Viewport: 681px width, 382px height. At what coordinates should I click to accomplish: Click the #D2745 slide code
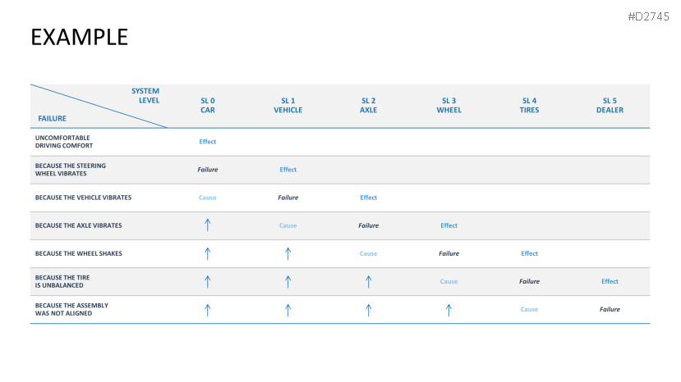click(x=648, y=17)
